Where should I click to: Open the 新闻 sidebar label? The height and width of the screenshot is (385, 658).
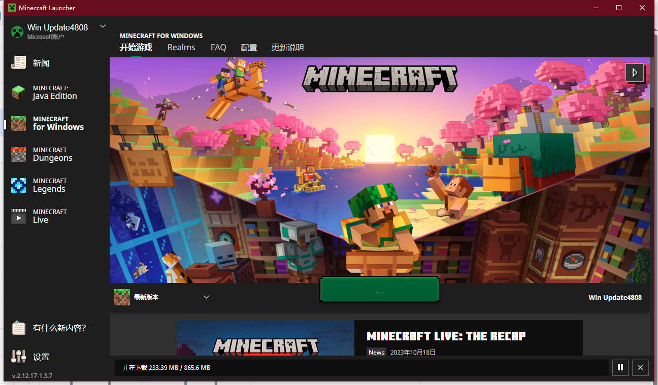click(x=41, y=63)
